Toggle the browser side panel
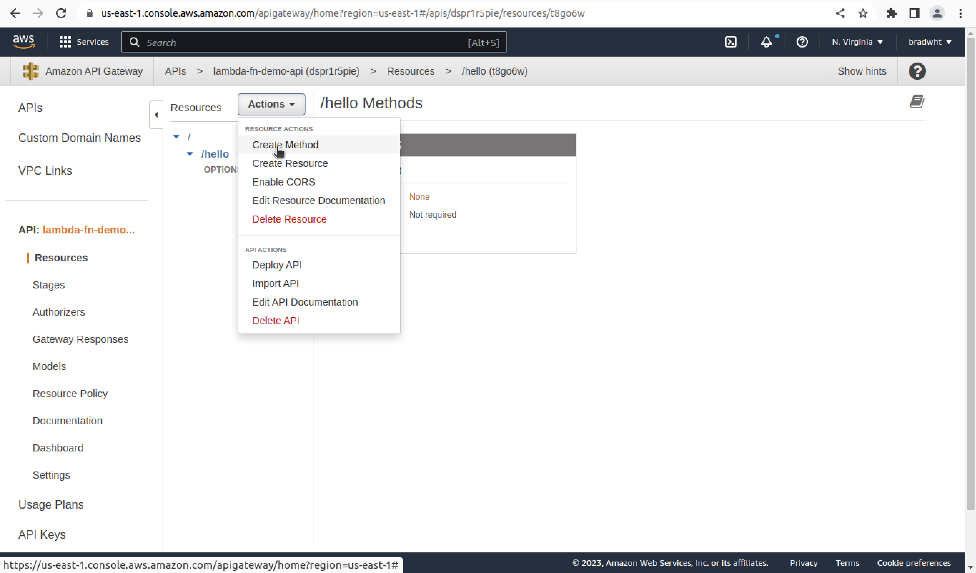This screenshot has height=573, width=976. point(914,13)
